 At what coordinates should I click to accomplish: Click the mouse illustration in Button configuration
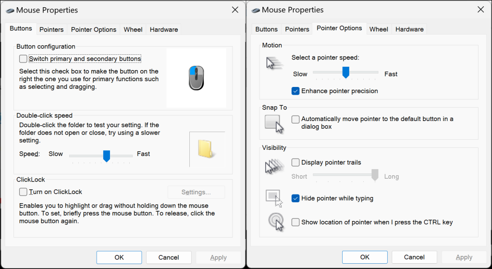(197, 78)
